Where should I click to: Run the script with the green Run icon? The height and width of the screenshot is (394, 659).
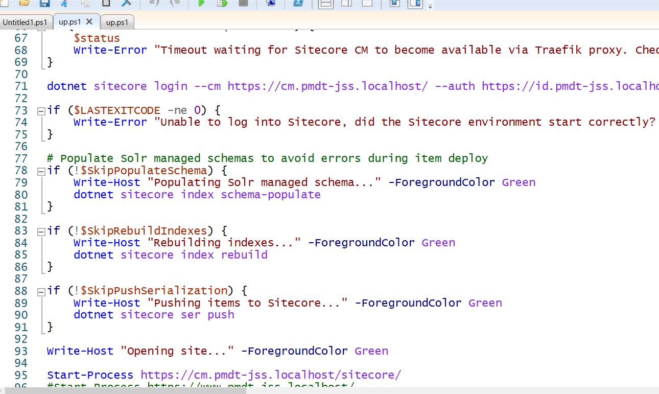coord(201,4)
